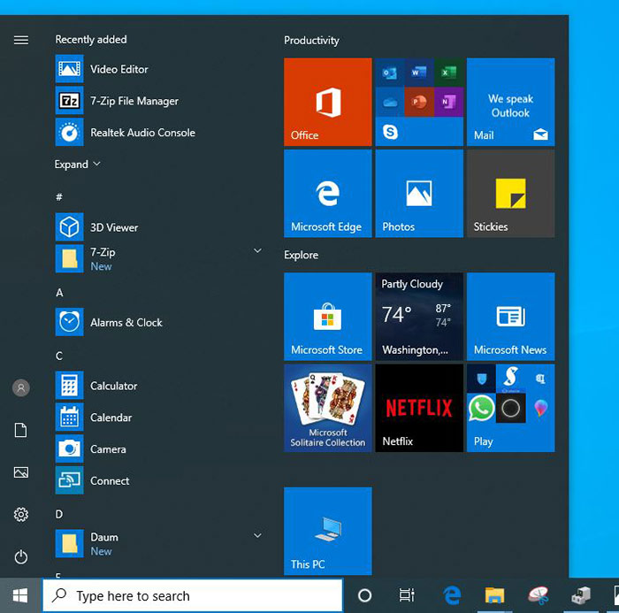Open the Connect app
The height and width of the screenshot is (613, 619).
158,480
